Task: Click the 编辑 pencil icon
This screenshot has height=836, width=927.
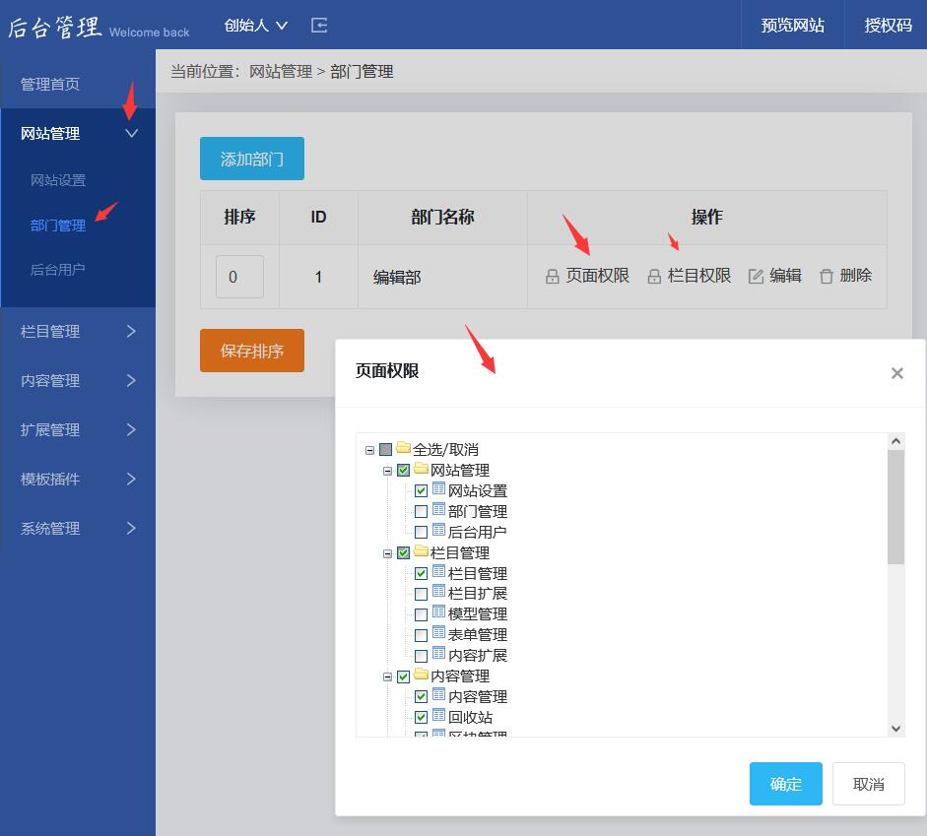Action: (757, 277)
